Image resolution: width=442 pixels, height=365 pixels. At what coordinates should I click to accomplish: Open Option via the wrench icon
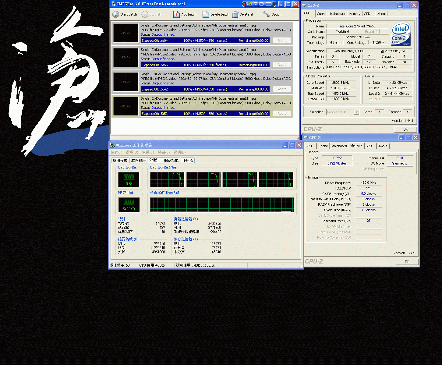pyautogui.click(x=267, y=14)
